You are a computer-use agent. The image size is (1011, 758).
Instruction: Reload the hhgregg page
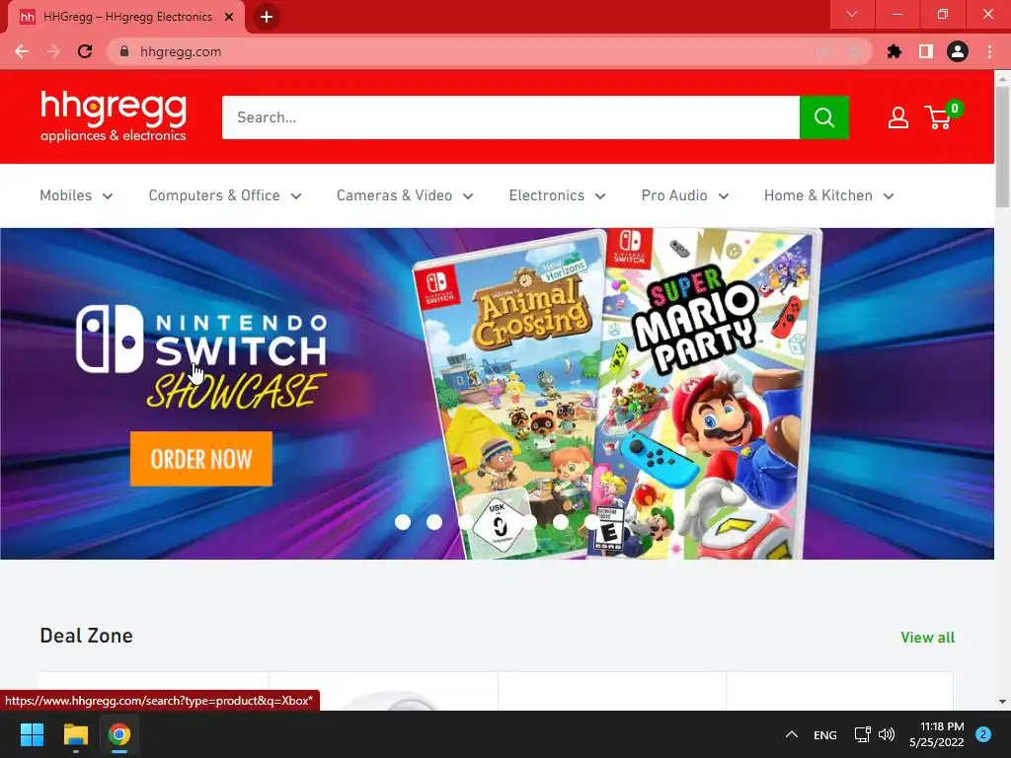click(85, 51)
